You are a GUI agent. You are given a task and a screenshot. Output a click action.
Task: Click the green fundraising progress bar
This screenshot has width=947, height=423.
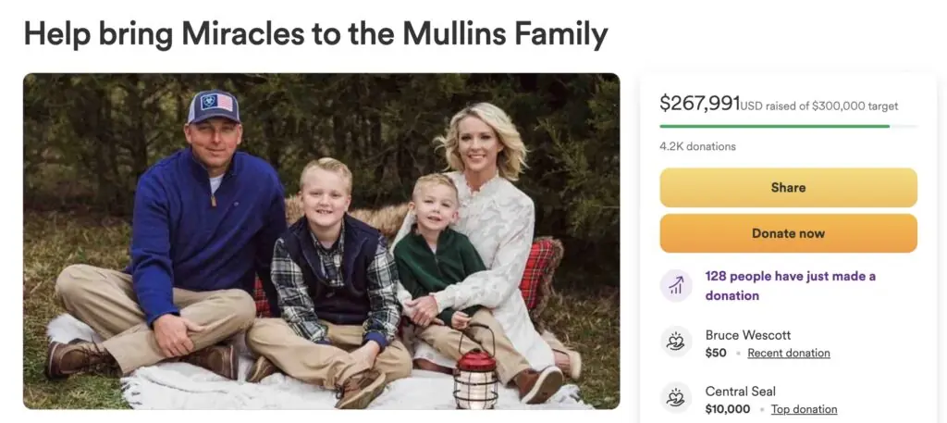point(775,126)
